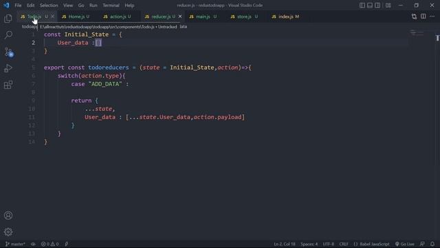Open the Go menu

point(81,6)
